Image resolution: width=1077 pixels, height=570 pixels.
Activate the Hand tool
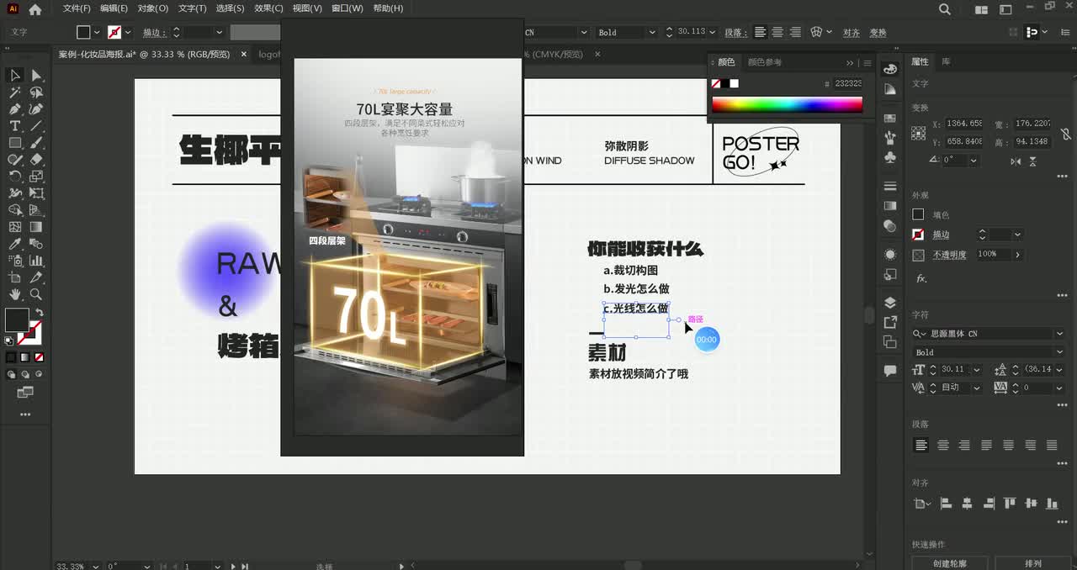pos(14,294)
